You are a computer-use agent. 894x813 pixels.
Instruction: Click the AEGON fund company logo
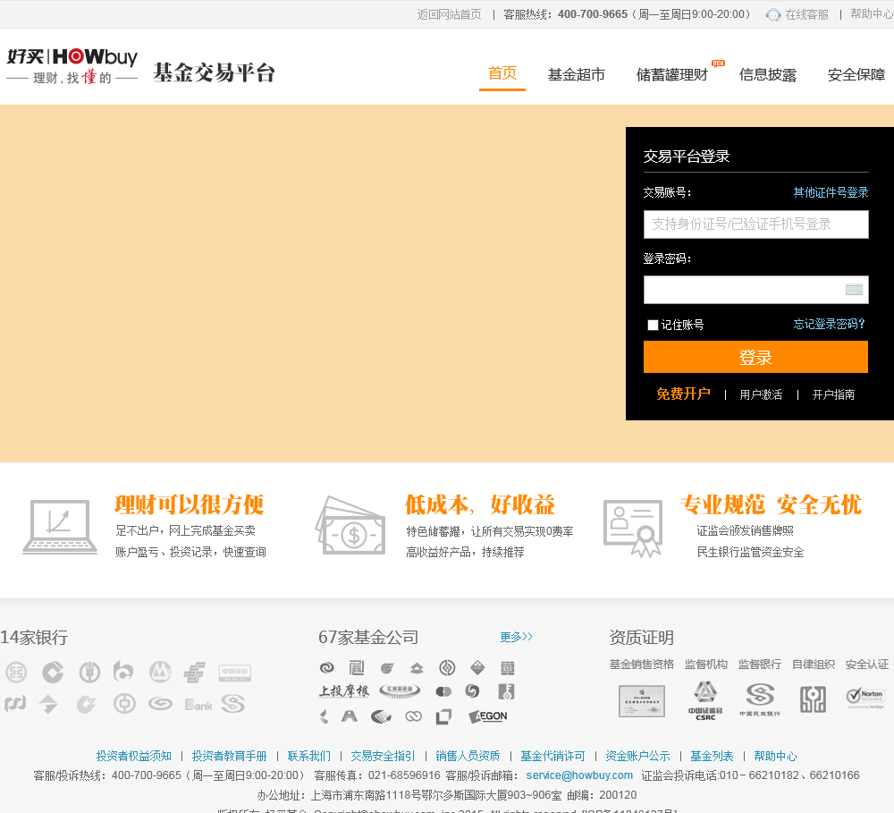(x=488, y=716)
